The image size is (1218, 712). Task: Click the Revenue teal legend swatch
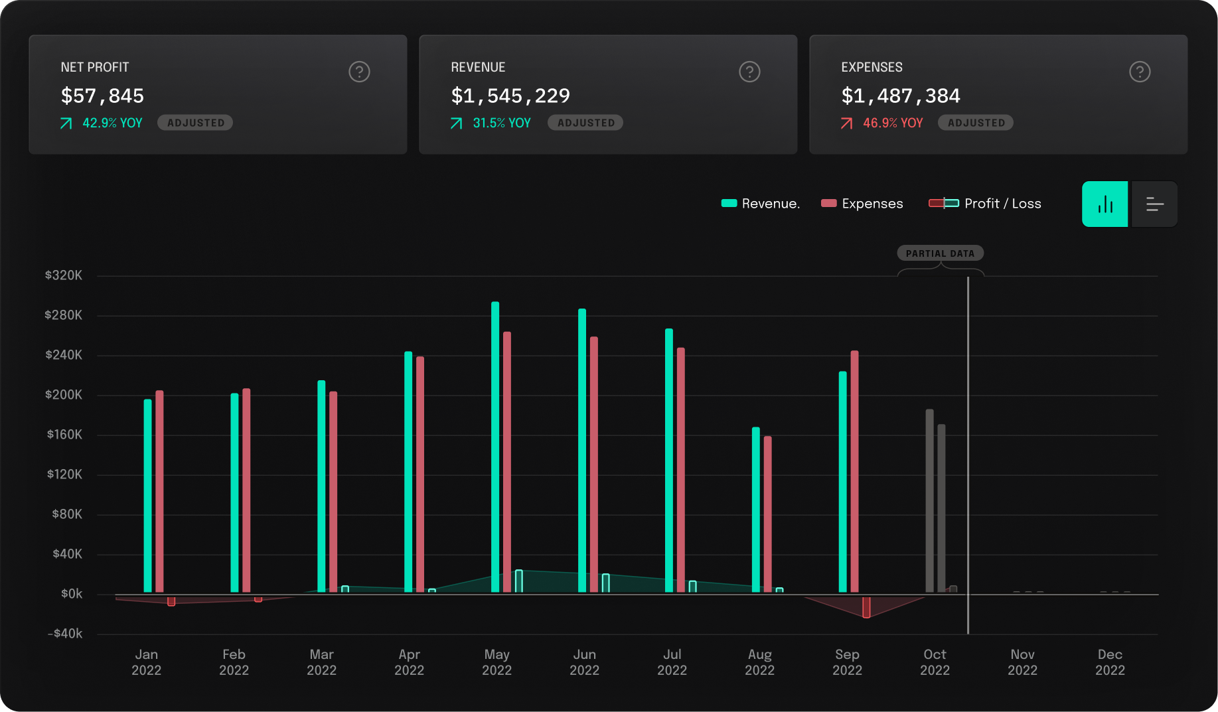729,203
